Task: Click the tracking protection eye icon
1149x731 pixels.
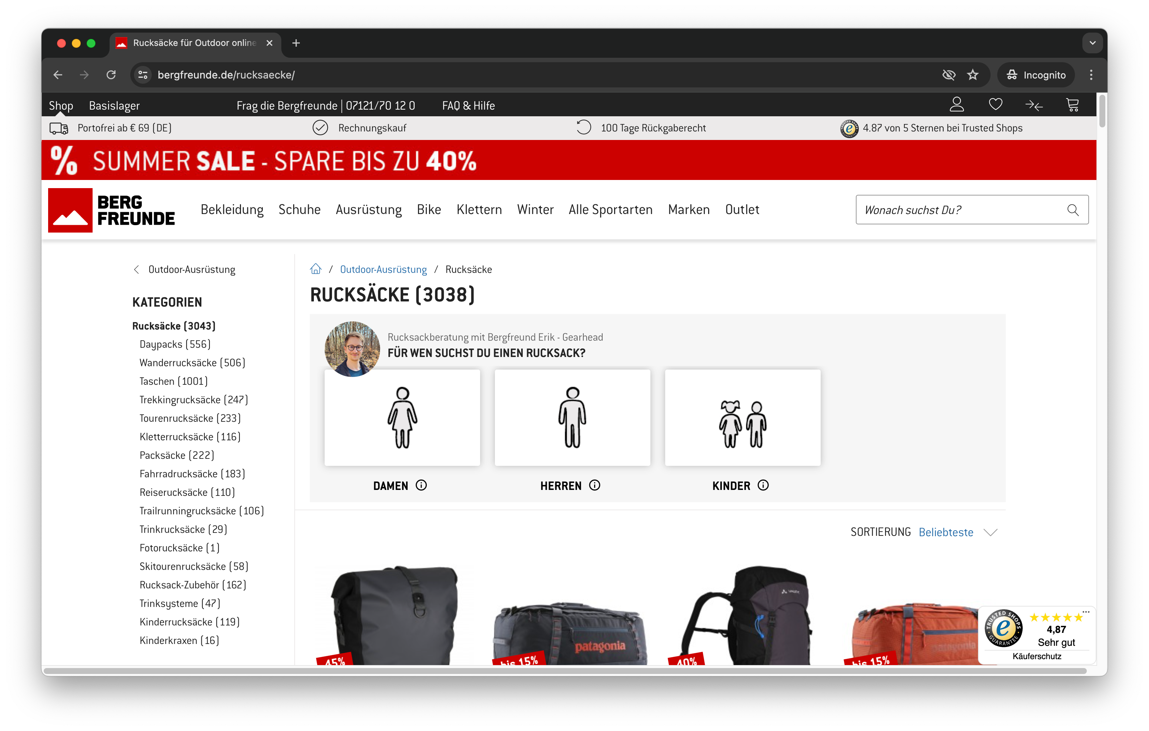Action: [x=949, y=74]
